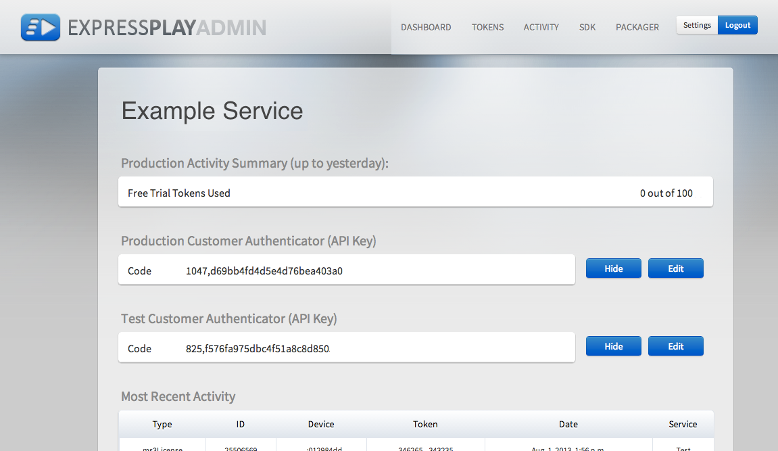Screen dimensions: 778x451
Task: Click the Service column header
Action: [x=683, y=424]
